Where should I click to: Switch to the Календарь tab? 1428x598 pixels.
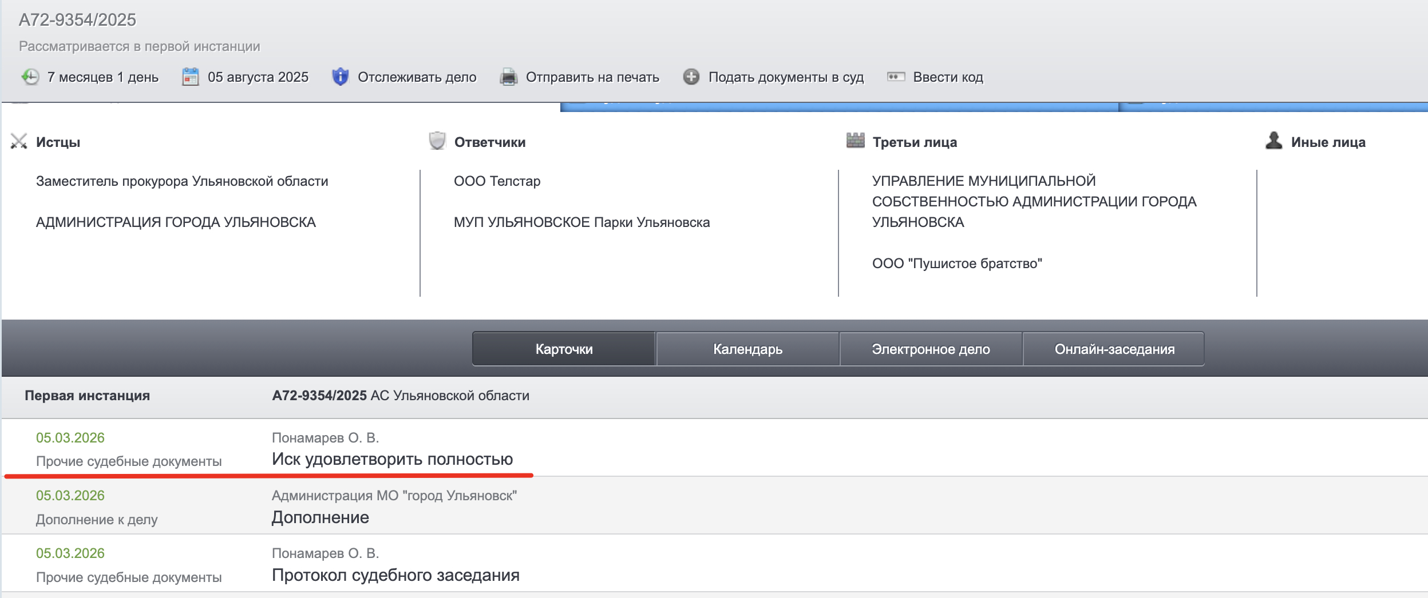[747, 349]
